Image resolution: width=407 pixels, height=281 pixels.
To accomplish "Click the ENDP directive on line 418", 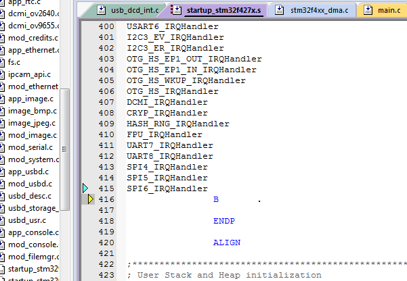I will (x=224, y=221).
